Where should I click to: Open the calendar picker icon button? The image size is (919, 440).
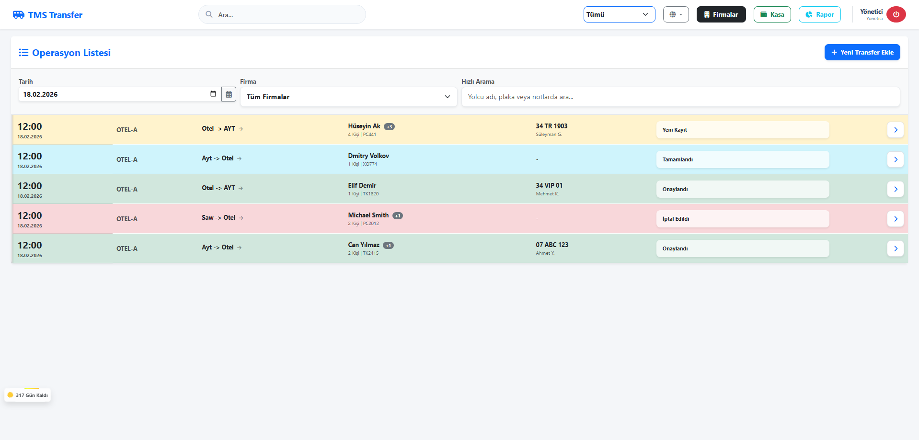pos(229,94)
